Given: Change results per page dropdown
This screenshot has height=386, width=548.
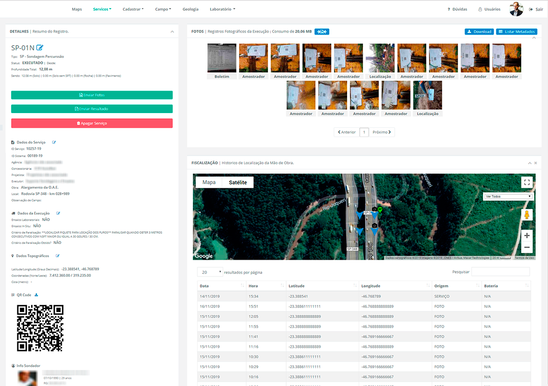Looking at the screenshot, I should pyautogui.click(x=210, y=272).
